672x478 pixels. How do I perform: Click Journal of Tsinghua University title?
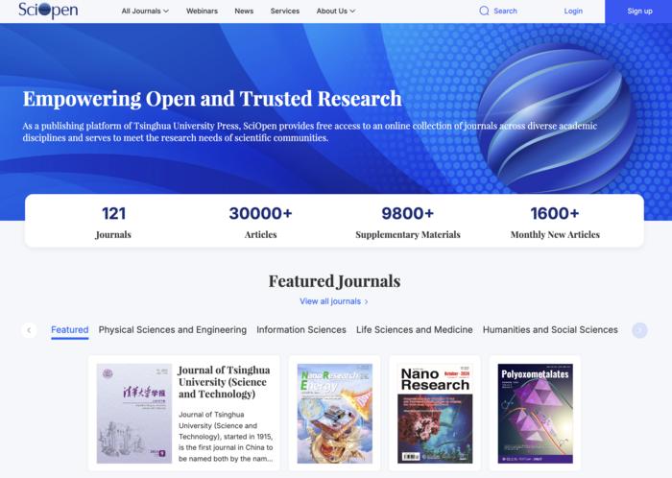coord(224,382)
